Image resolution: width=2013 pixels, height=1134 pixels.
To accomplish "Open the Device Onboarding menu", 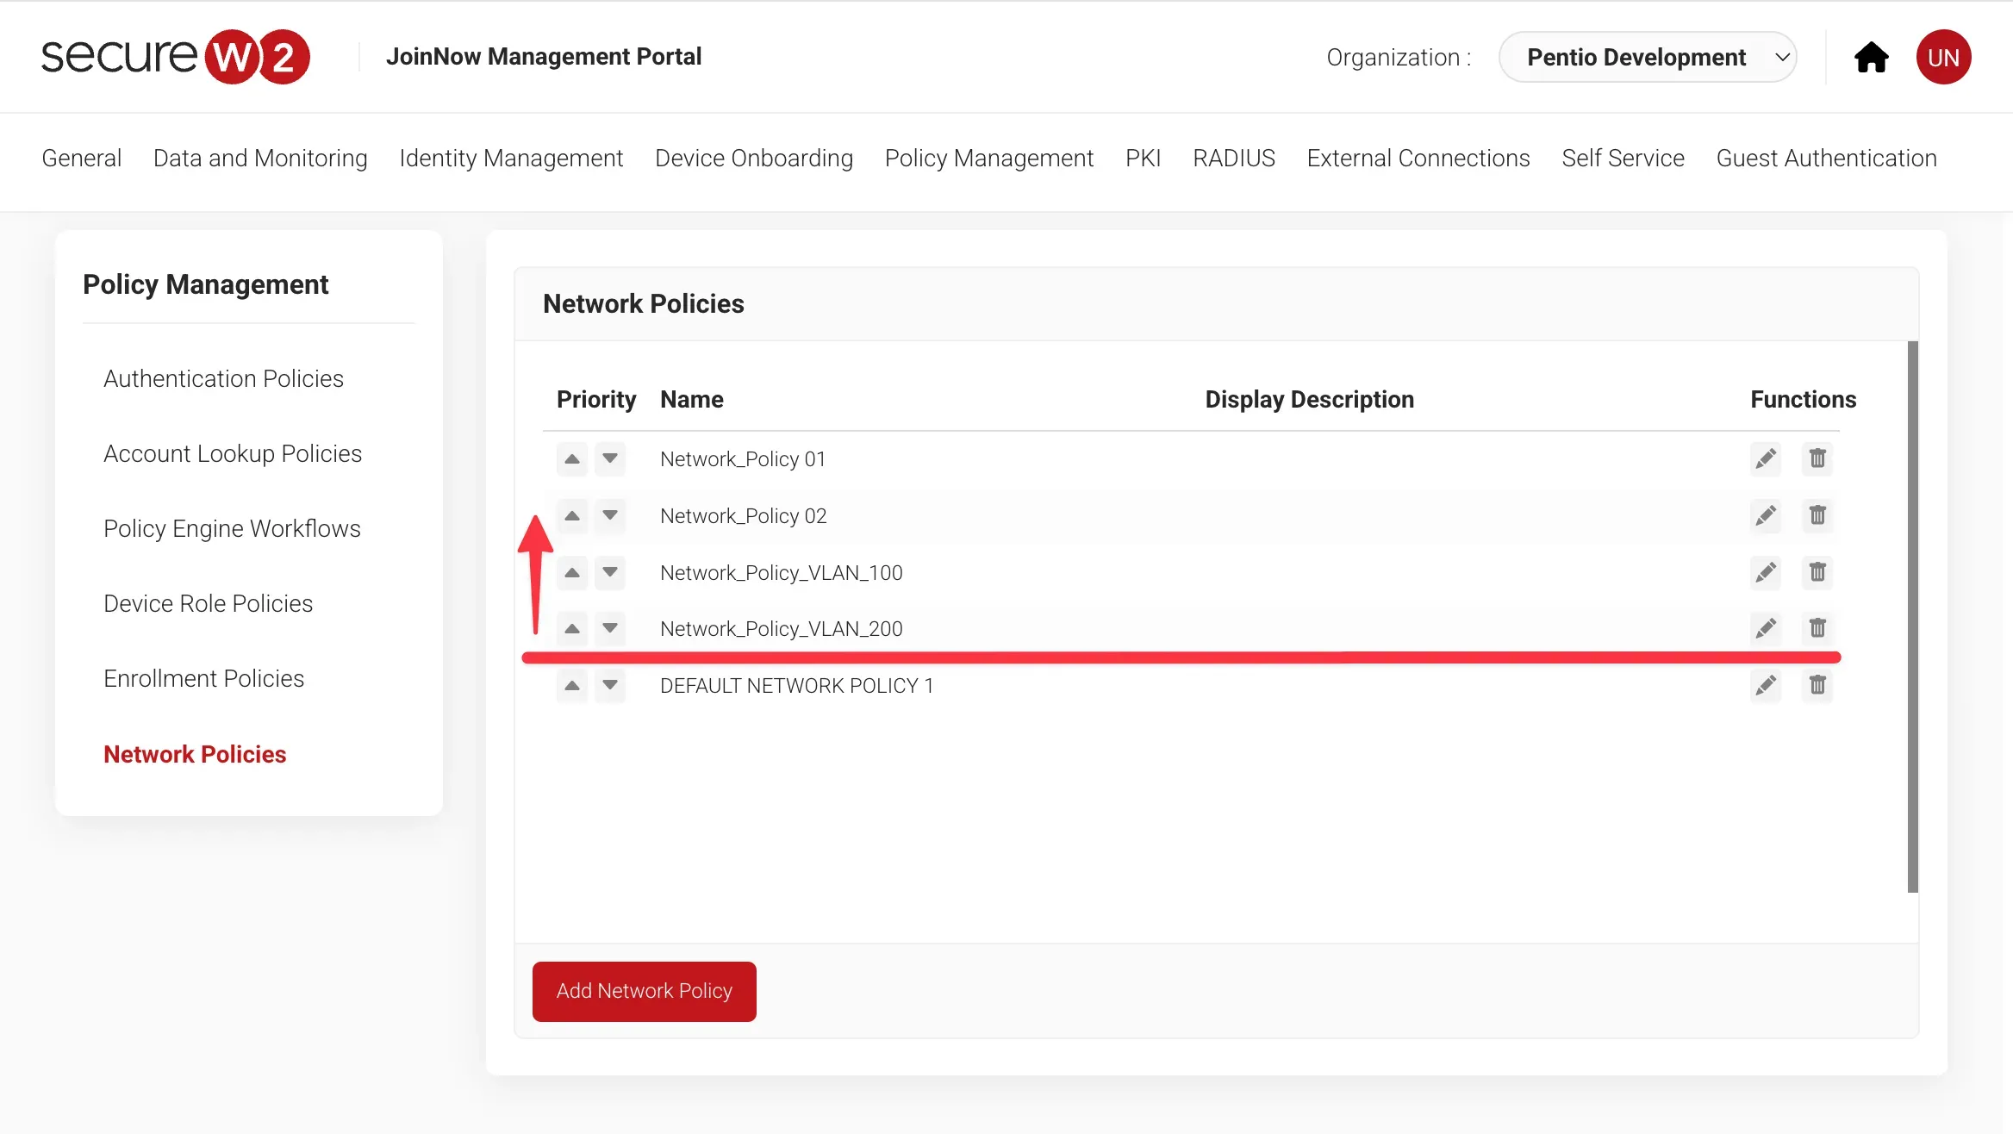I will [x=753, y=159].
